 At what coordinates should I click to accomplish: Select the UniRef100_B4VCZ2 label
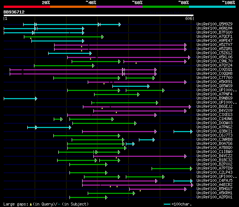(x=214, y=156)
